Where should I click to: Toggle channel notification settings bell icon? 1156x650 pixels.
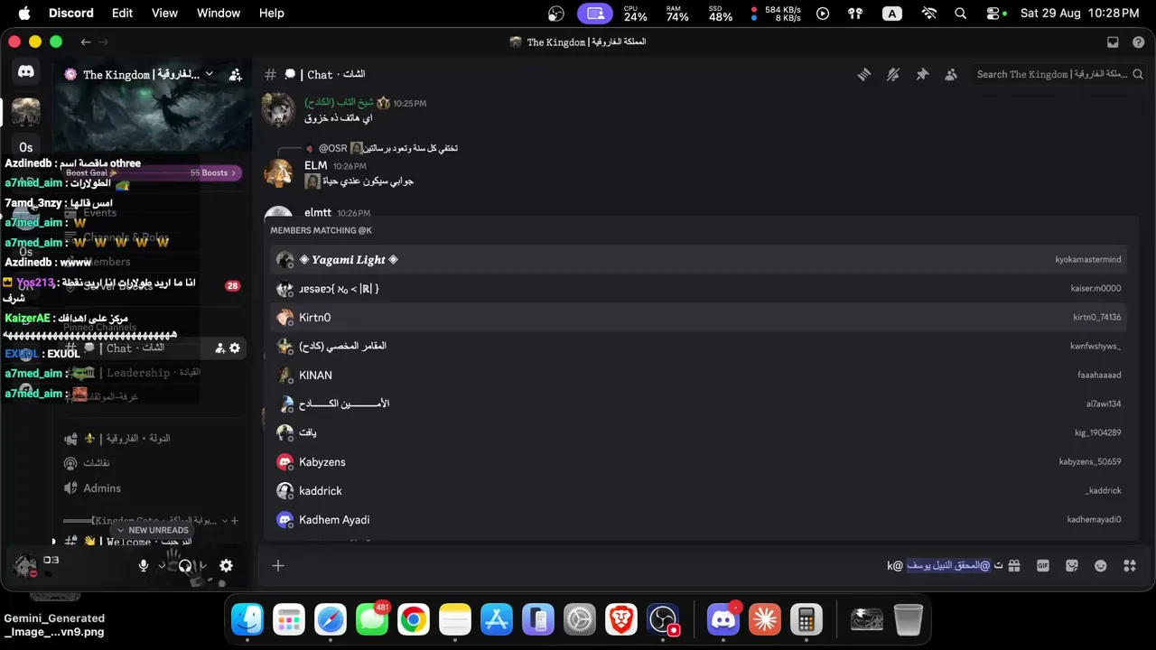(893, 75)
